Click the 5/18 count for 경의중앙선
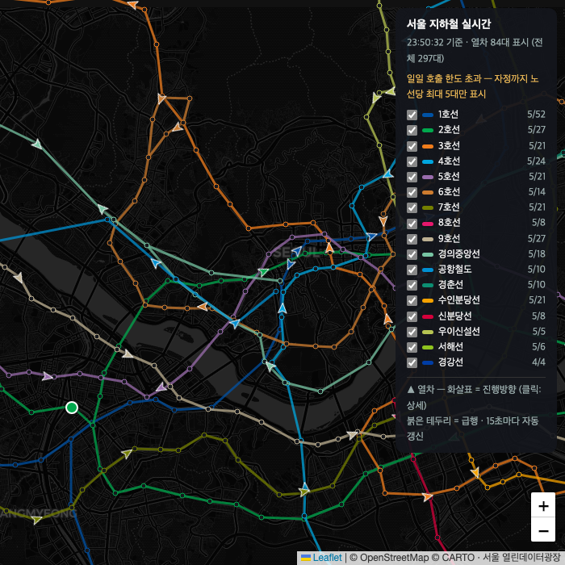565x565 pixels. [x=537, y=254]
